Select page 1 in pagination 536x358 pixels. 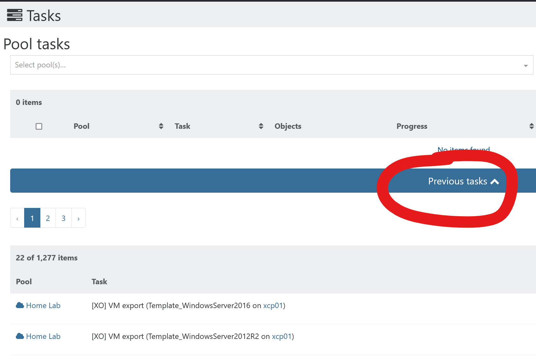coord(32,218)
